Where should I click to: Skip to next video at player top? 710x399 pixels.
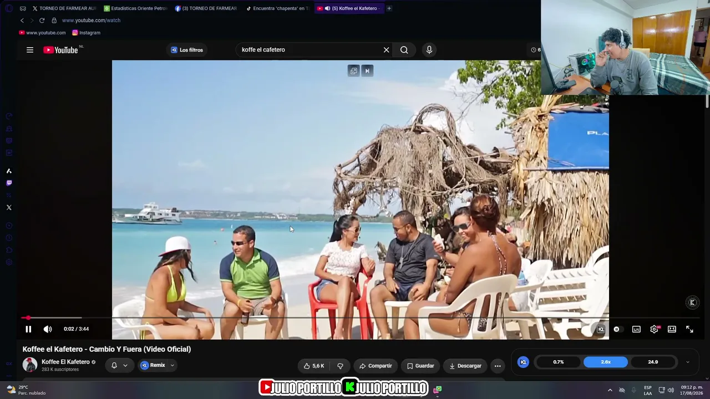(367, 71)
